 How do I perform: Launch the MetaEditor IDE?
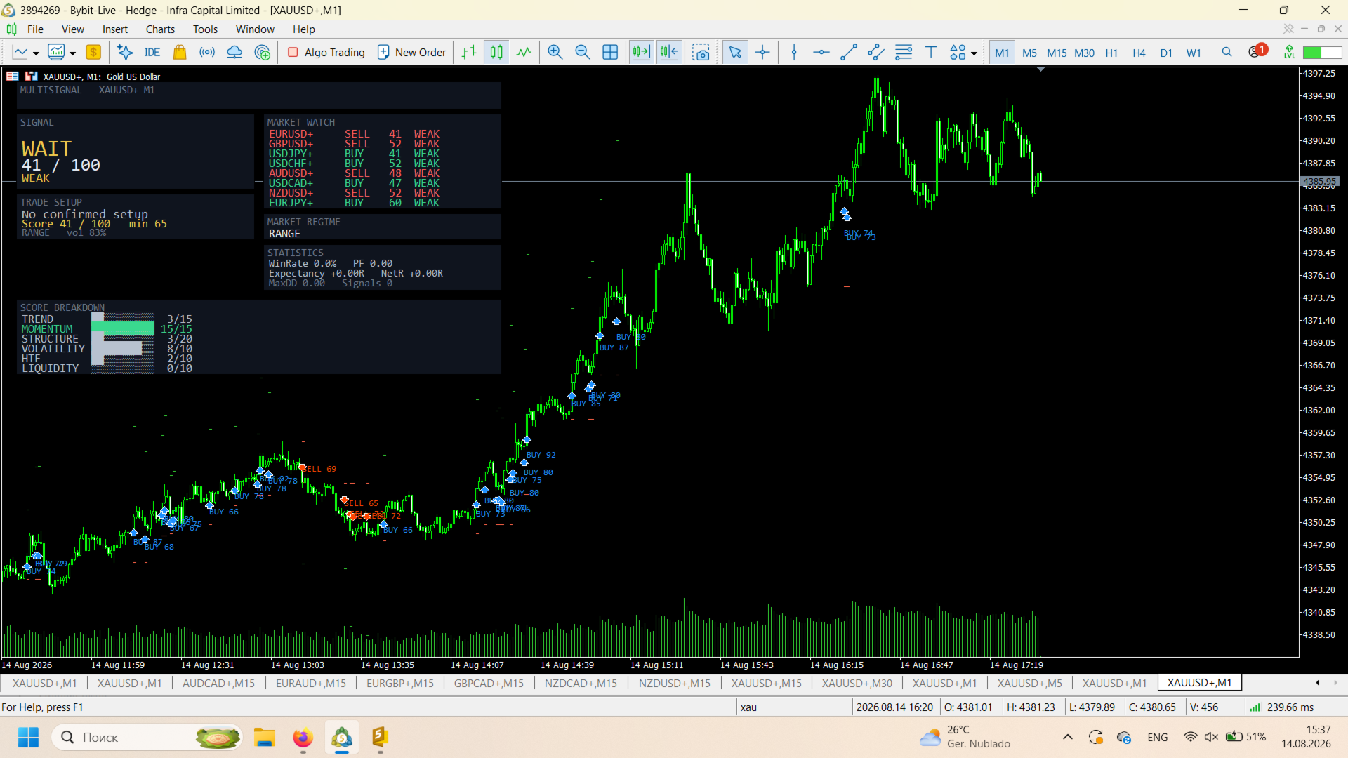pos(152,52)
